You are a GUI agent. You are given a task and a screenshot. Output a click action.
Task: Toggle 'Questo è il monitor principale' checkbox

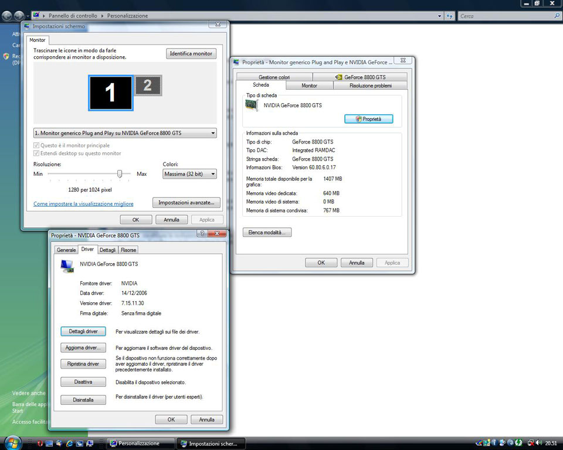(x=36, y=145)
